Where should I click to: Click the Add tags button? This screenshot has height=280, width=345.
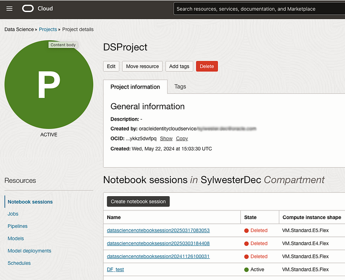179,66
